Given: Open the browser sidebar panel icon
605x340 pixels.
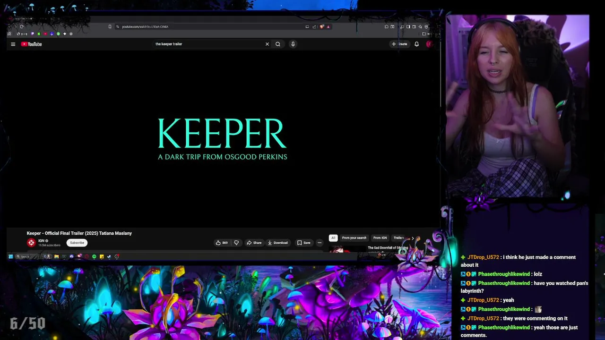Looking at the screenshot, I should coord(408,26).
